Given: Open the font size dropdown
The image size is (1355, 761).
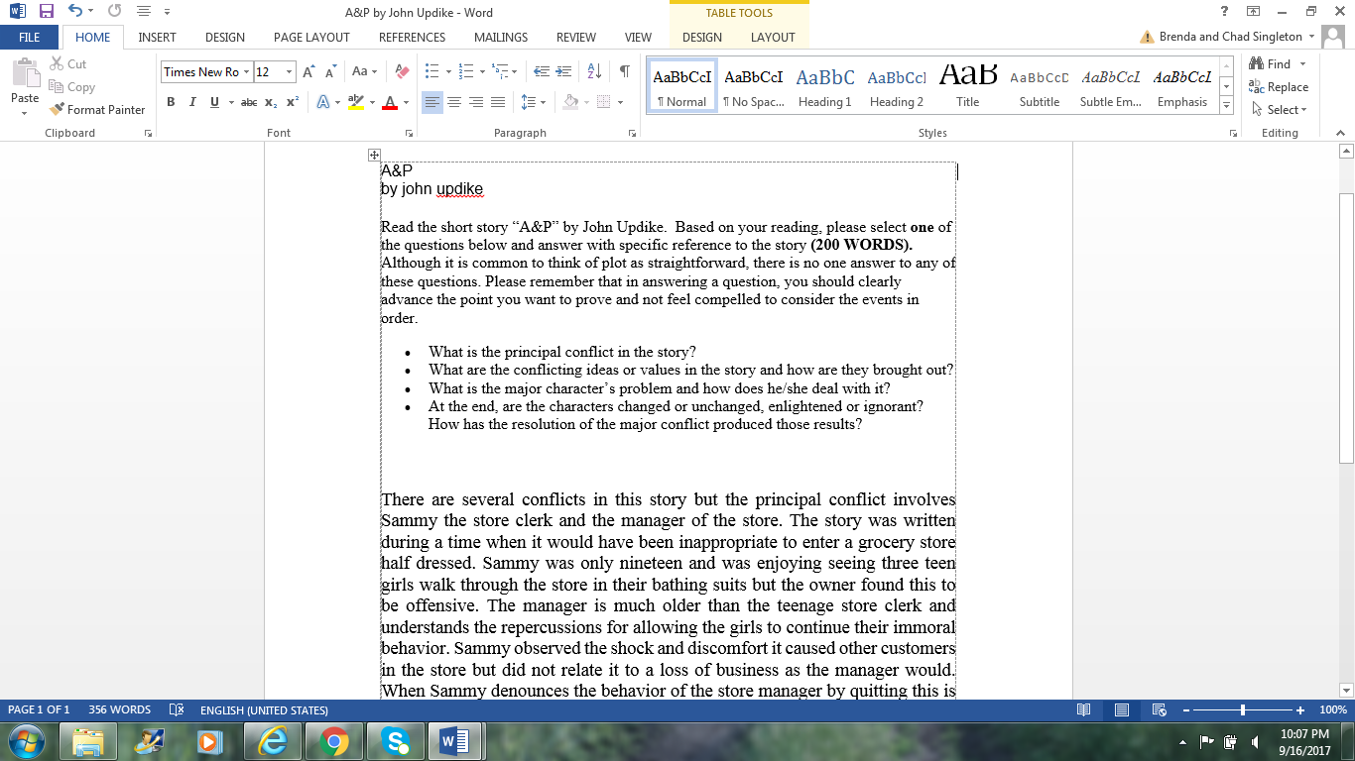Looking at the screenshot, I should 290,71.
